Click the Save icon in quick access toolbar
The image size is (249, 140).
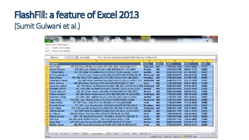49,37
